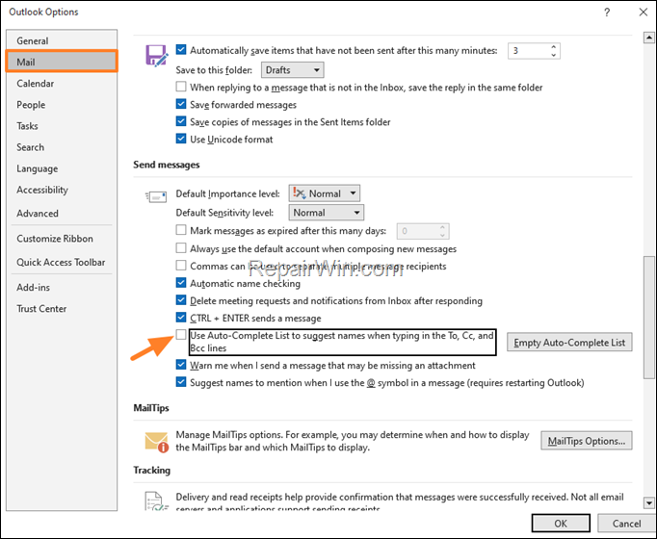This screenshot has width=657, height=539.
Task: Open the Trust Center category
Action: (x=62, y=309)
